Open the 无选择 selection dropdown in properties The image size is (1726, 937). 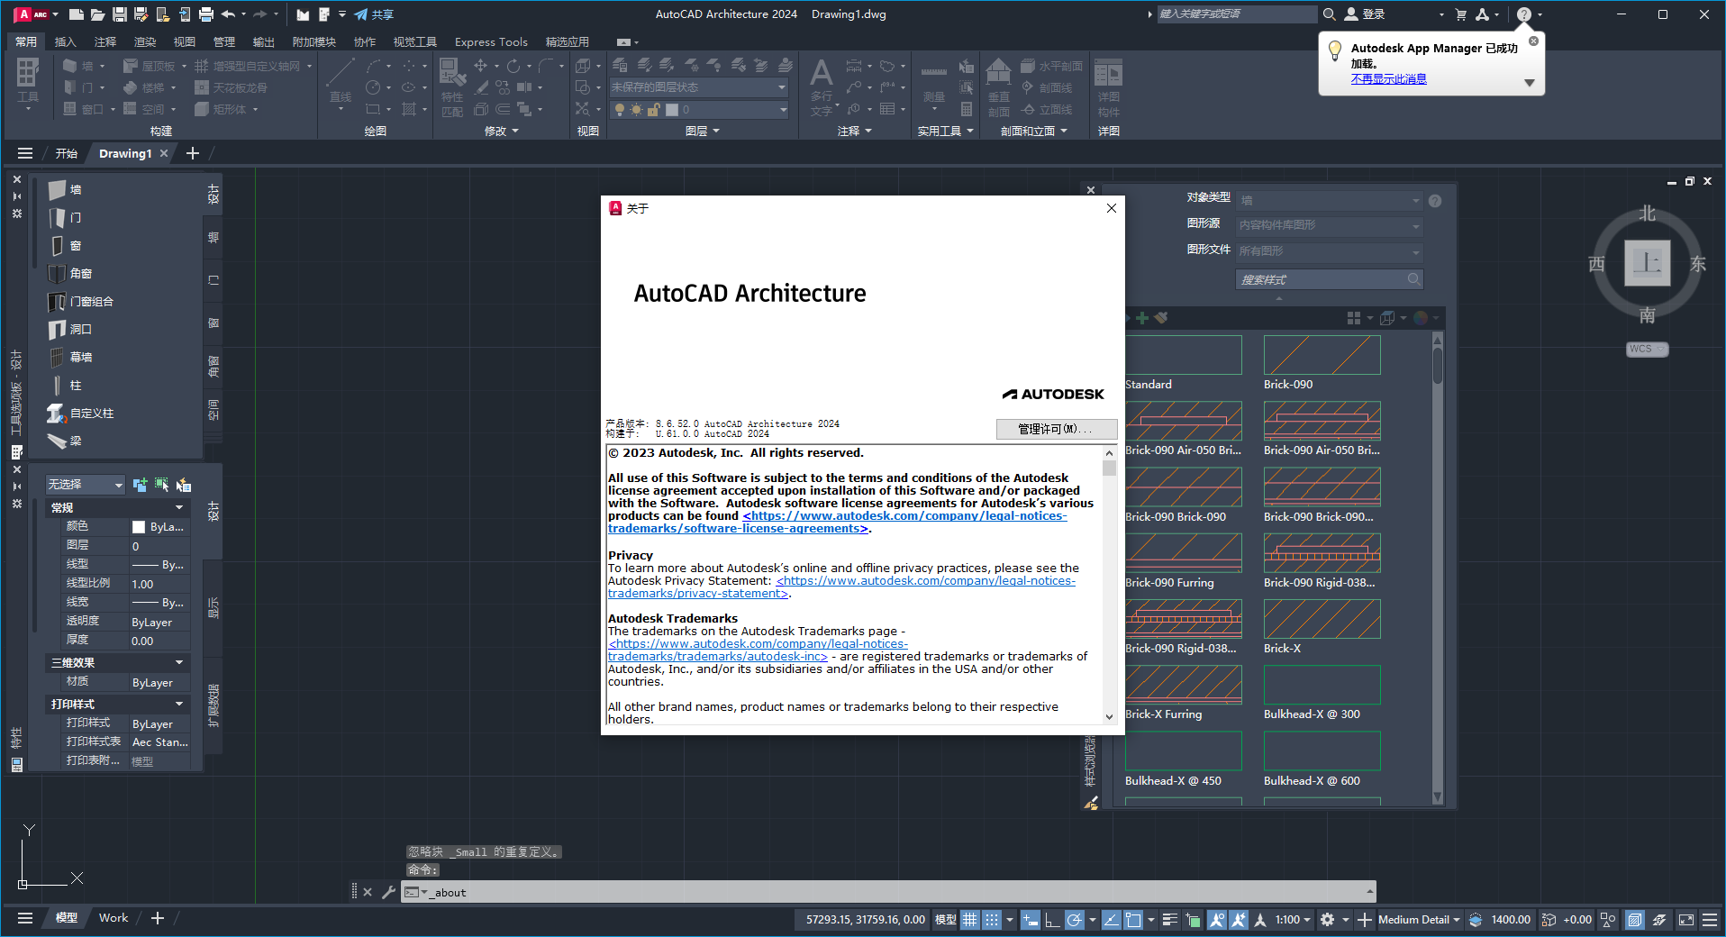[x=85, y=485]
